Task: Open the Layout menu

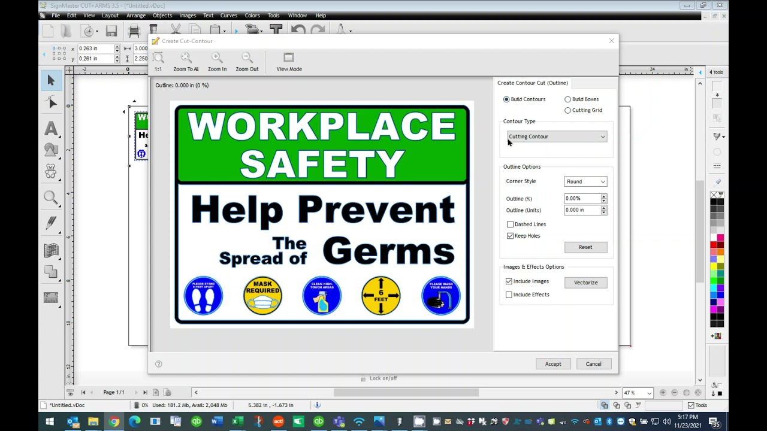Action: click(x=110, y=16)
